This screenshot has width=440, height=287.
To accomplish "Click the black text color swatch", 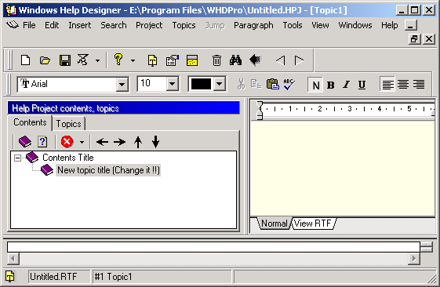I will pyautogui.click(x=201, y=84).
